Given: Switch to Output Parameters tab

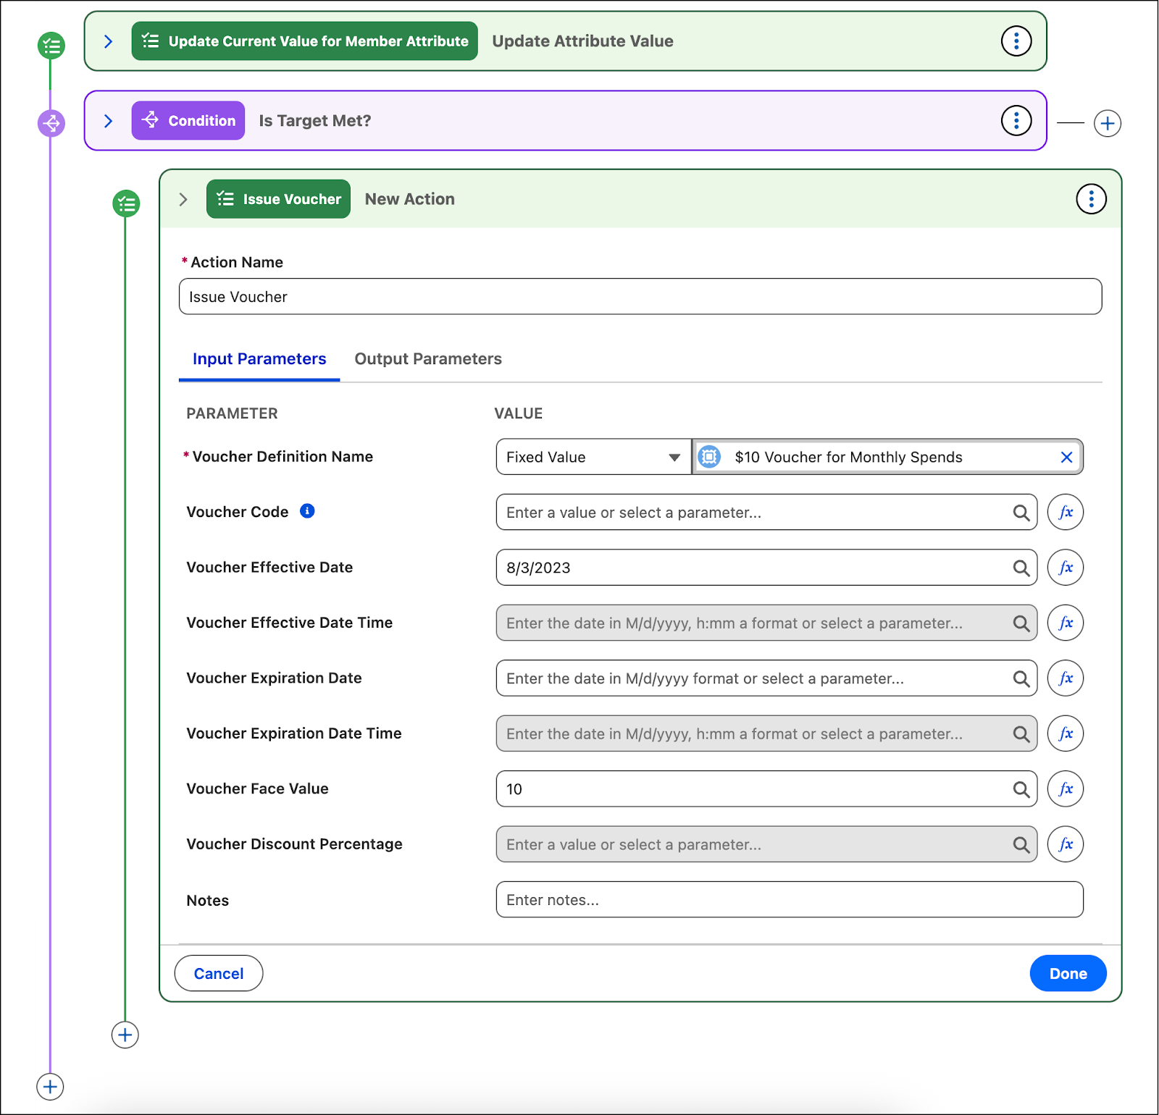Looking at the screenshot, I should click(x=428, y=359).
